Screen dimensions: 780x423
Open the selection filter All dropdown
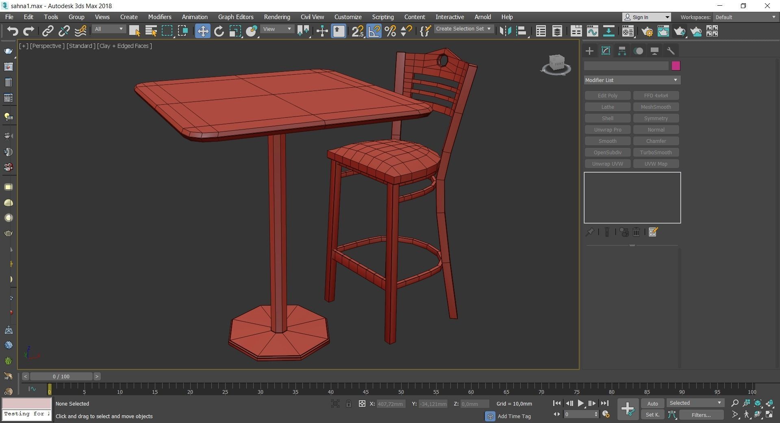pyautogui.click(x=109, y=29)
